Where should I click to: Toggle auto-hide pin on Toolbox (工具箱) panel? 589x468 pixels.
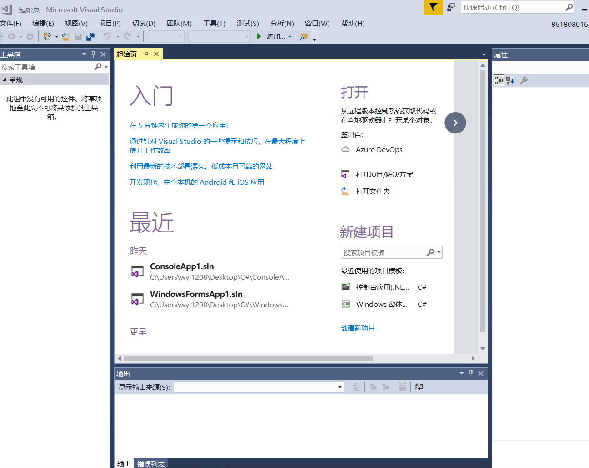[x=94, y=54]
